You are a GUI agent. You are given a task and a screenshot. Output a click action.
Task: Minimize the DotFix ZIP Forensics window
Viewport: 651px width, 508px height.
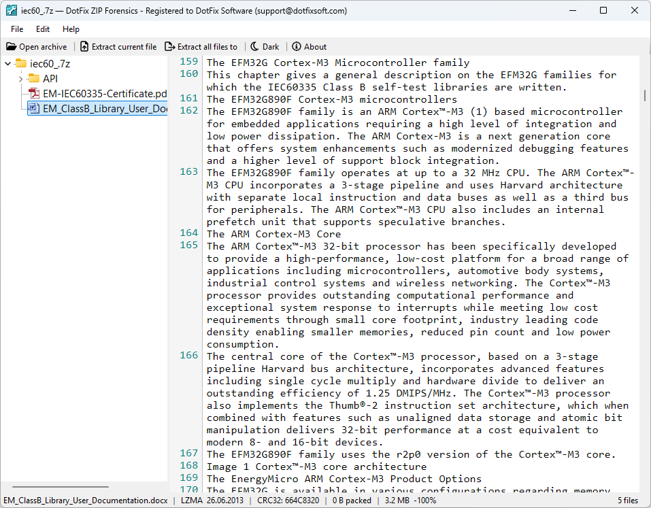(x=573, y=10)
